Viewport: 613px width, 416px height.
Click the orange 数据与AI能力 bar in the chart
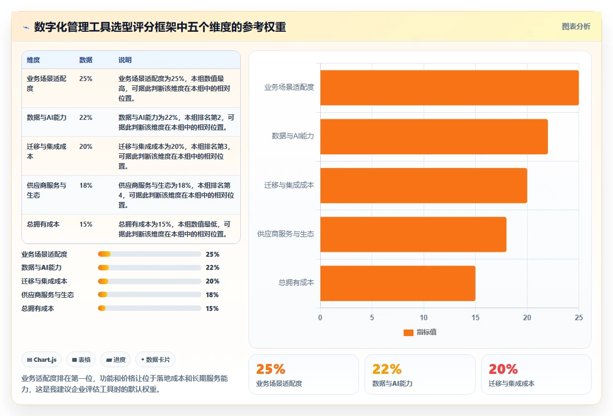tap(434, 136)
